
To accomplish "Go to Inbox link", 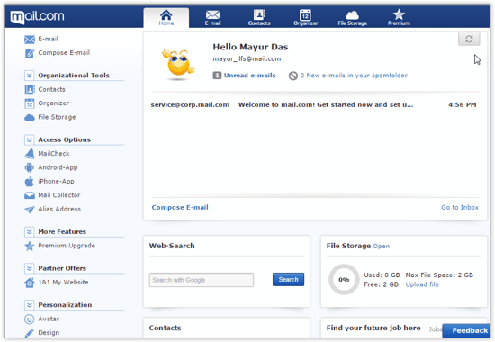I will [x=460, y=208].
